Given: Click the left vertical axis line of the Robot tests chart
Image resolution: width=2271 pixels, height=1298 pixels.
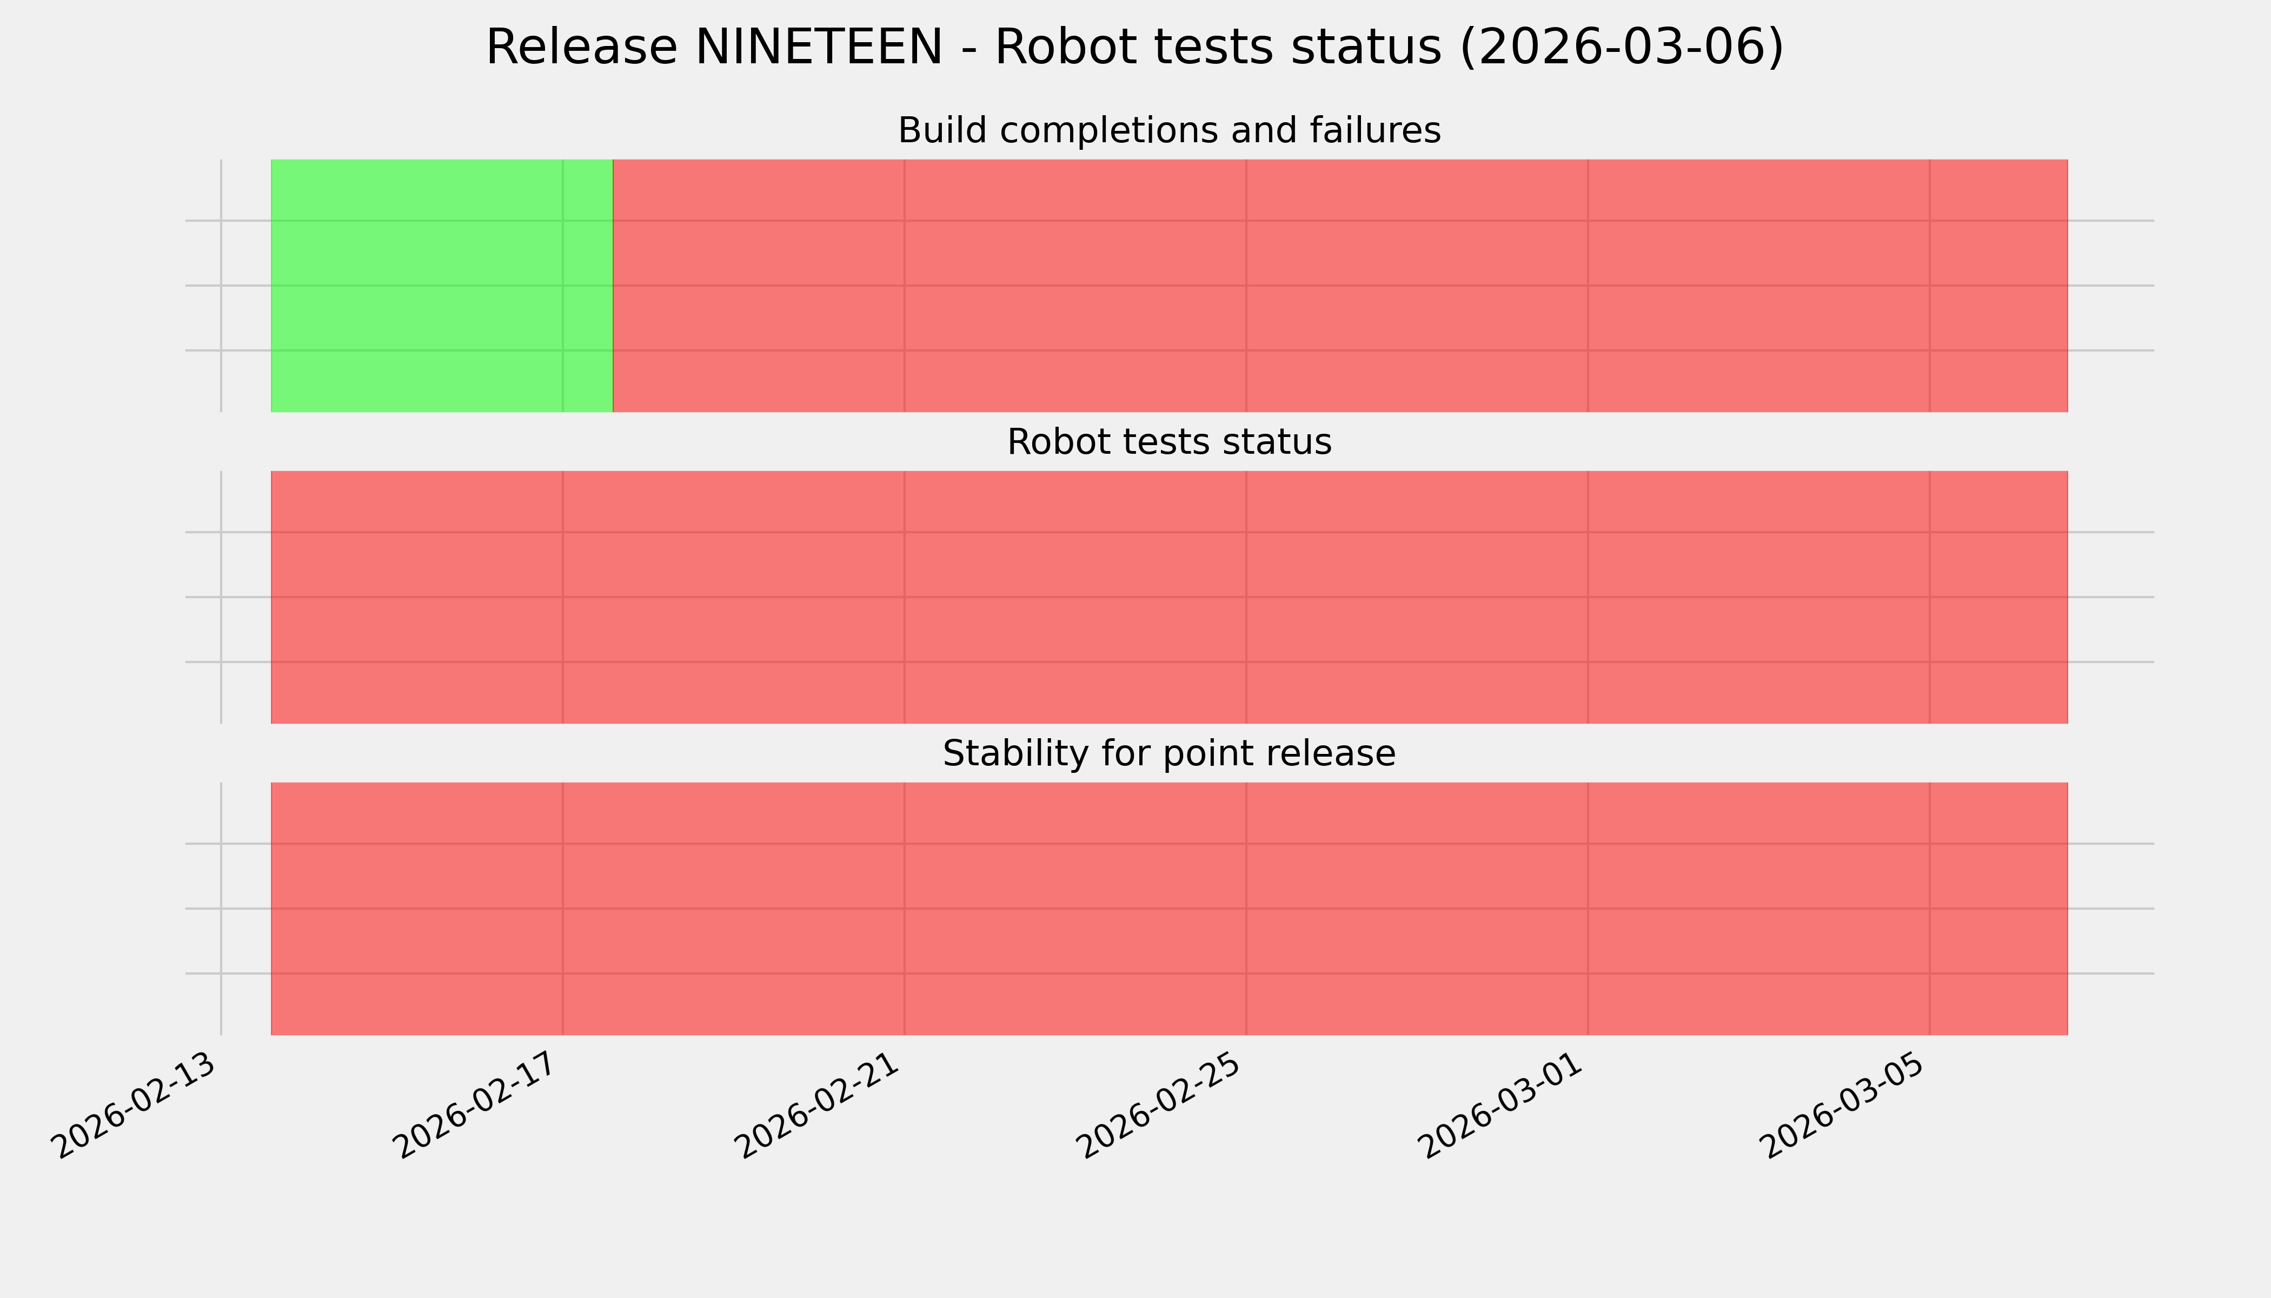Looking at the screenshot, I should (221, 597).
